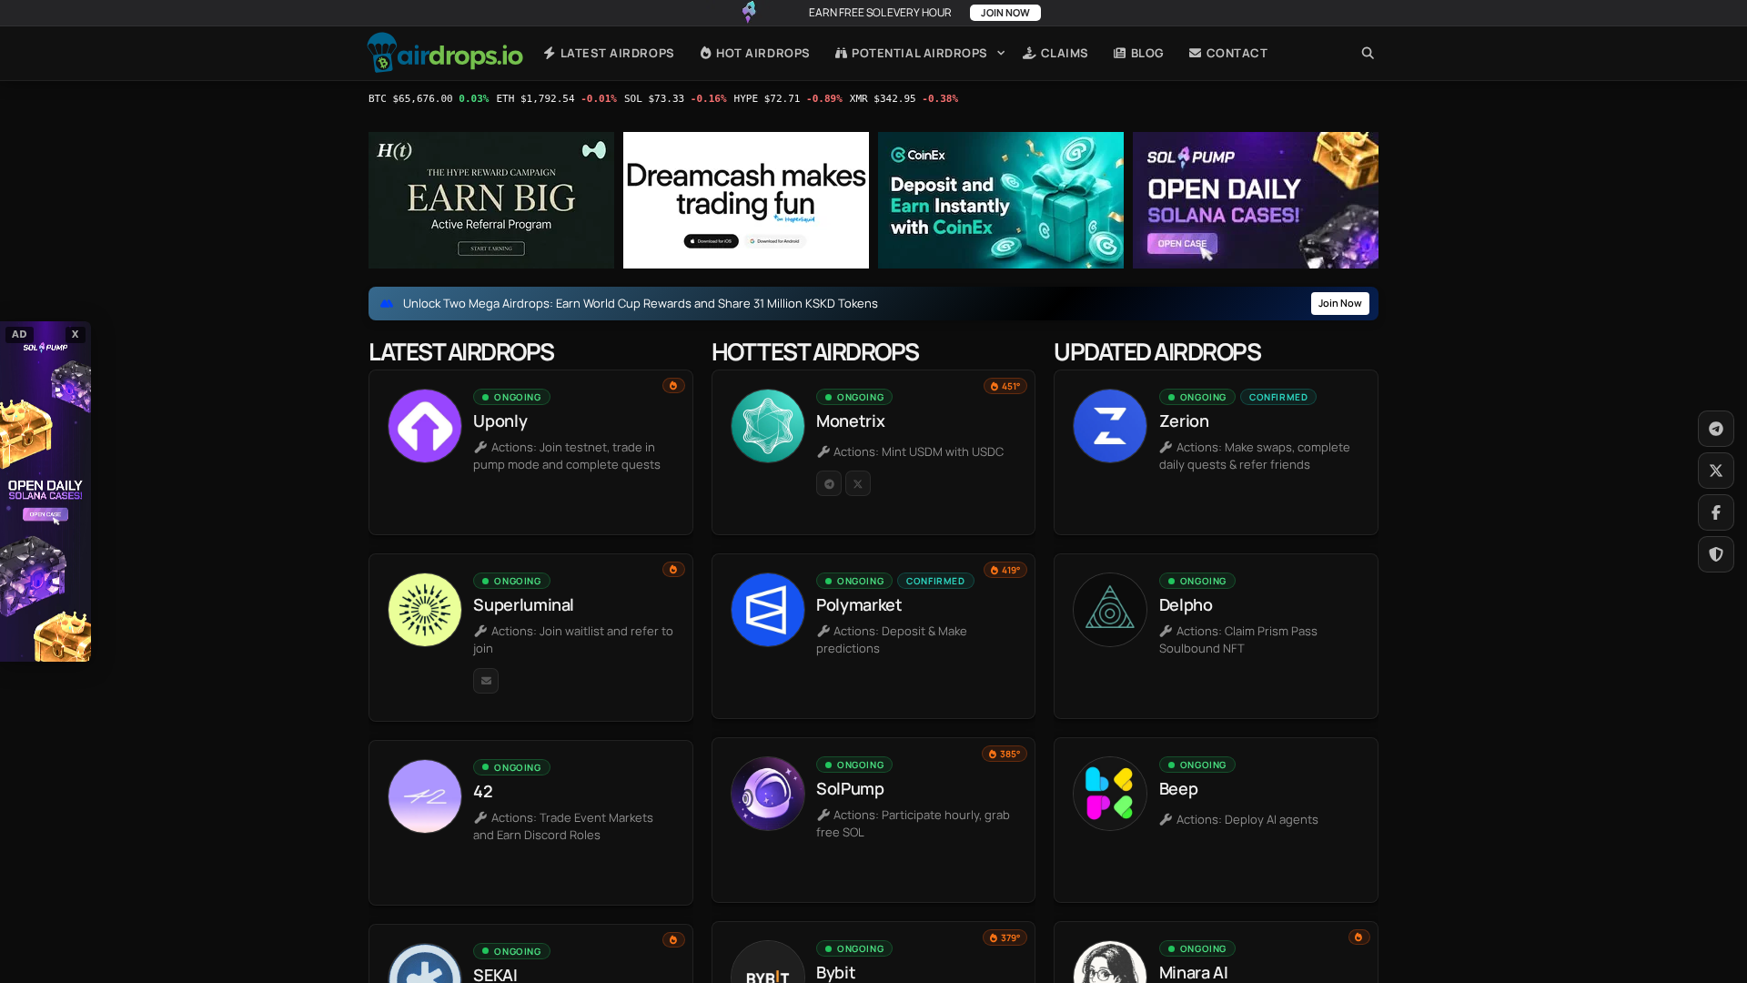Image resolution: width=1747 pixels, height=983 pixels.
Task: Open Telegram icon in right sidebar
Action: coord(1715,429)
